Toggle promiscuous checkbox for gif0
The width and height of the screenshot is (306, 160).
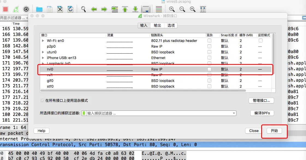(209, 81)
